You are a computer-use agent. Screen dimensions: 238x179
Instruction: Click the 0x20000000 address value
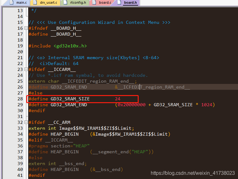point(132,105)
